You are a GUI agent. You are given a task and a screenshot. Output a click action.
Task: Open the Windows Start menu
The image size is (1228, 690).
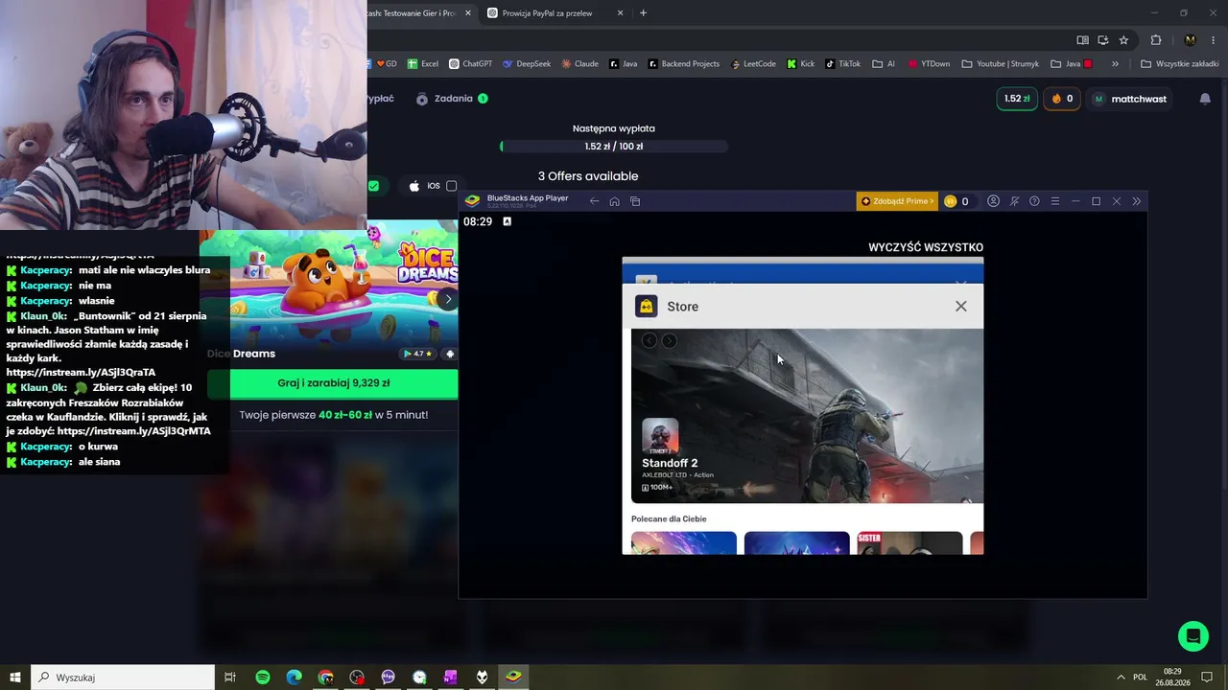coord(15,678)
